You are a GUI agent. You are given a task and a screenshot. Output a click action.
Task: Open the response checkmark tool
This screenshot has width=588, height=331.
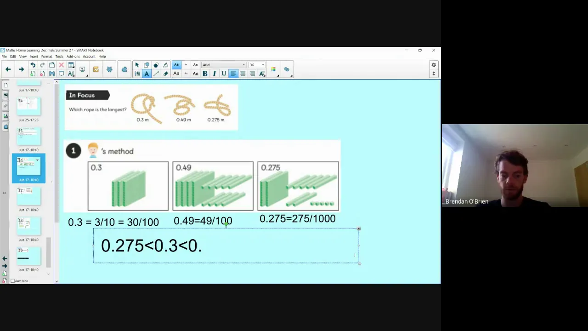pyautogui.click(x=96, y=69)
